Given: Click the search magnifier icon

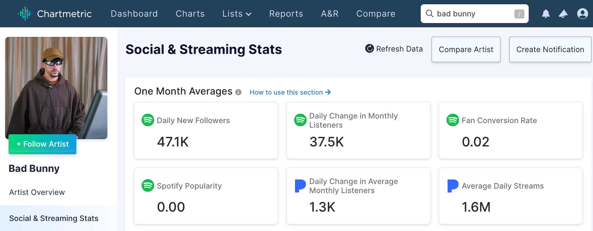Looking at the screenshot, I should pos(429,14).
